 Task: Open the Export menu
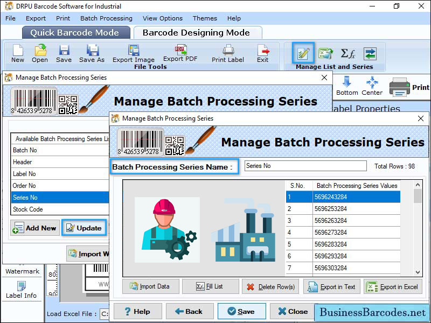coord(36,18)
